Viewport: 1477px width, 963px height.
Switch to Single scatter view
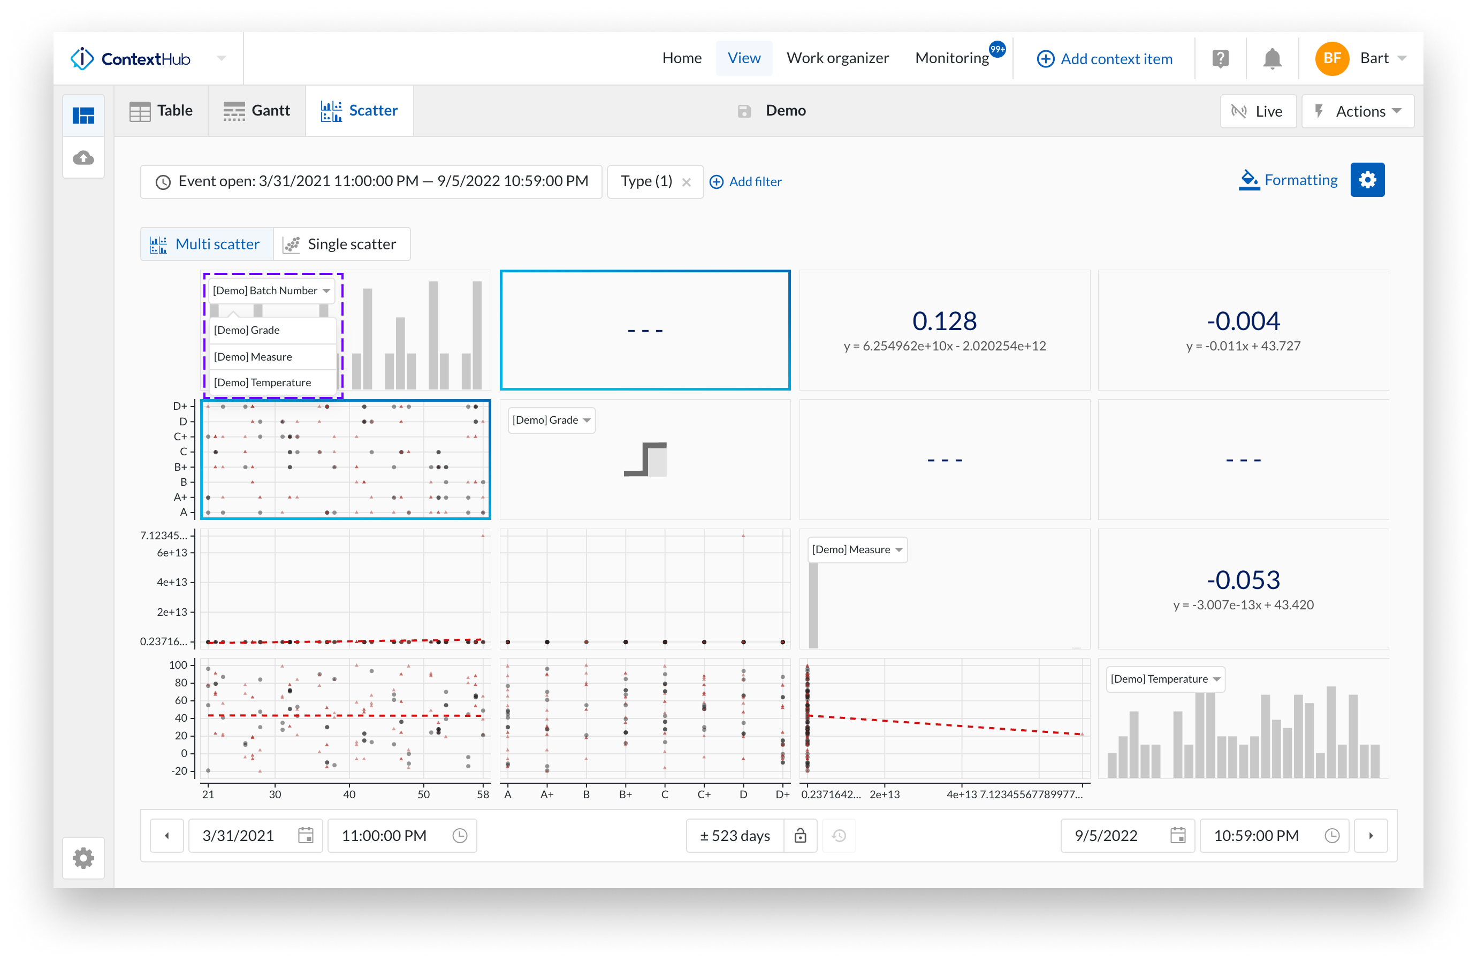[x=341, y=244]
